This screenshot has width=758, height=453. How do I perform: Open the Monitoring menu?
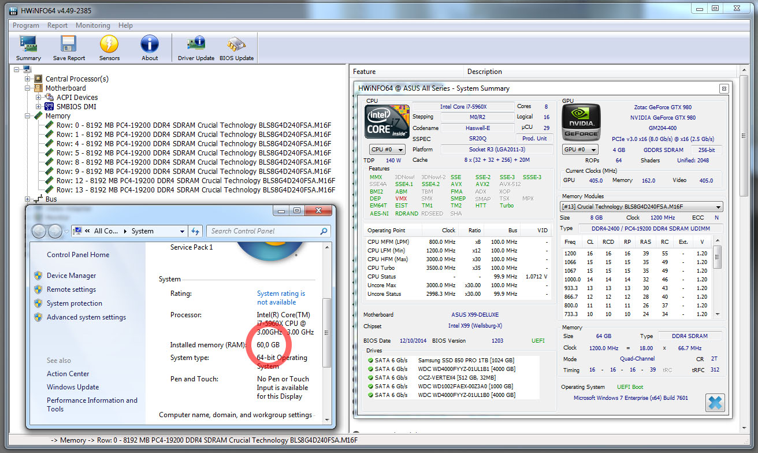tap(93, 25)
